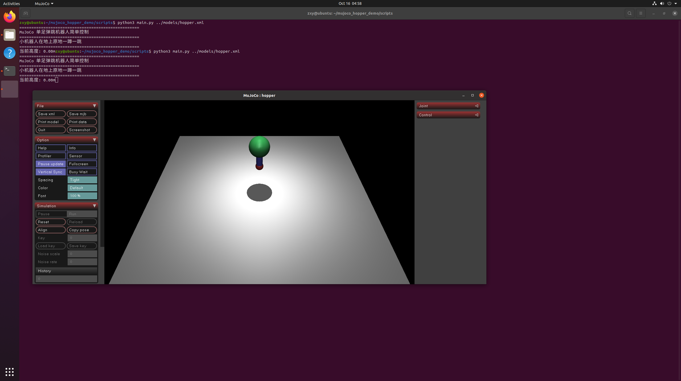The width and height of the screenshot is (681, 381).
Task: Open Activities overview
Action: [x=11, y=3]
